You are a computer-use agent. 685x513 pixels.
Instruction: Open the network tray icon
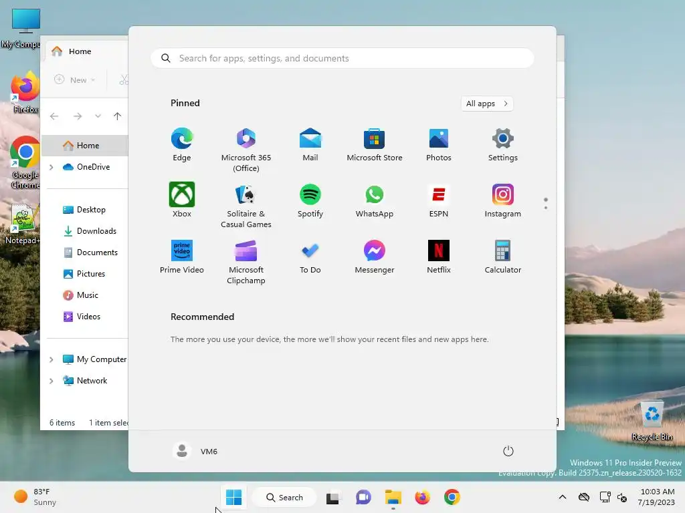point(605,497)
